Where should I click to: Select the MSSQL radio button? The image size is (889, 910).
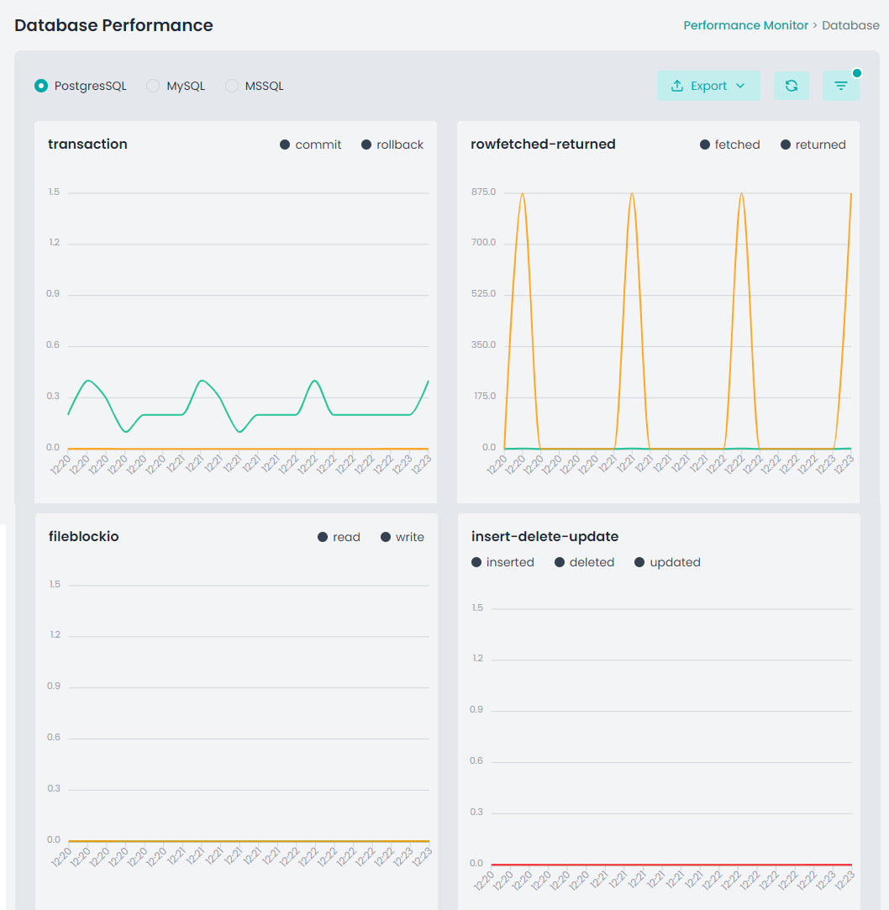click(x=232, y=86)
